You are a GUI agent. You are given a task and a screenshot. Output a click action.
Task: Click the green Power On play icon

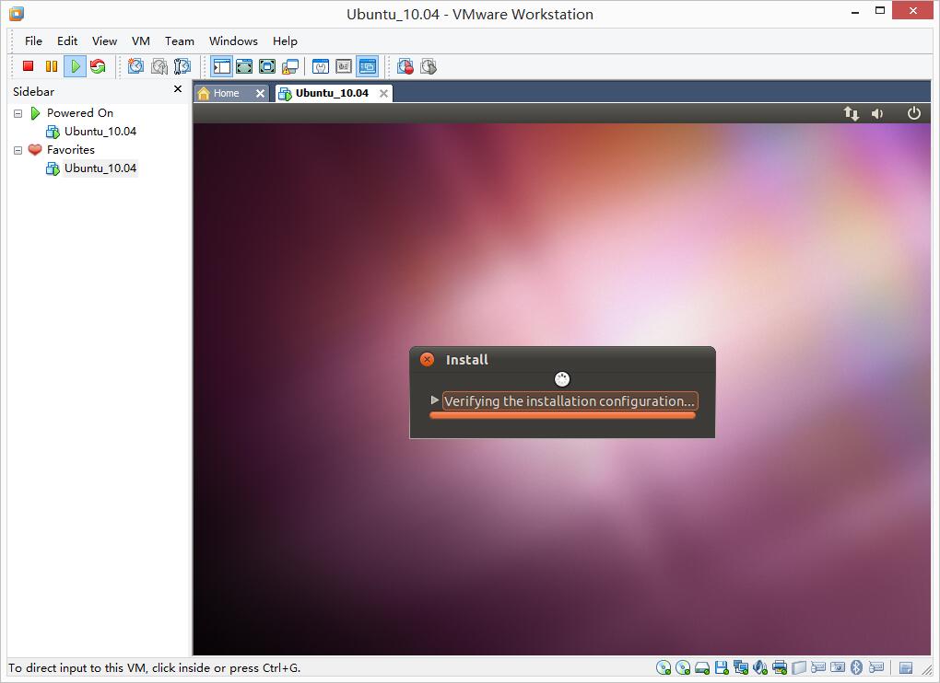tap(75, 66)
